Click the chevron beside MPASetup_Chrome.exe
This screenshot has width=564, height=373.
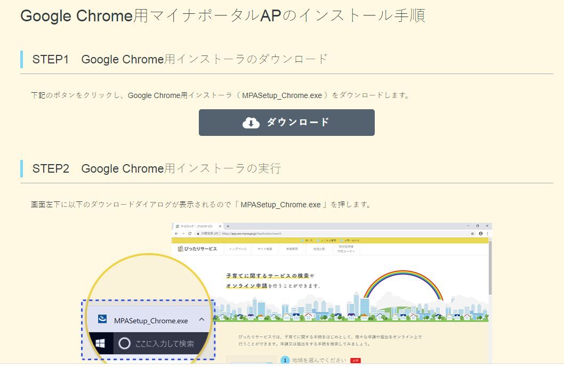pos(202,319)
